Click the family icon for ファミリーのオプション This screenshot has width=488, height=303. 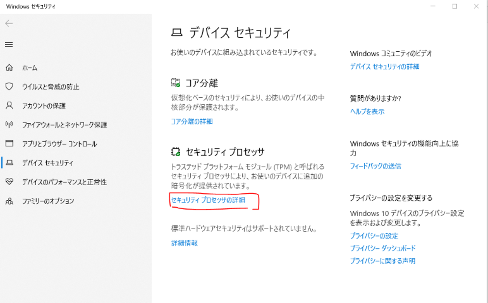[9, 201]
